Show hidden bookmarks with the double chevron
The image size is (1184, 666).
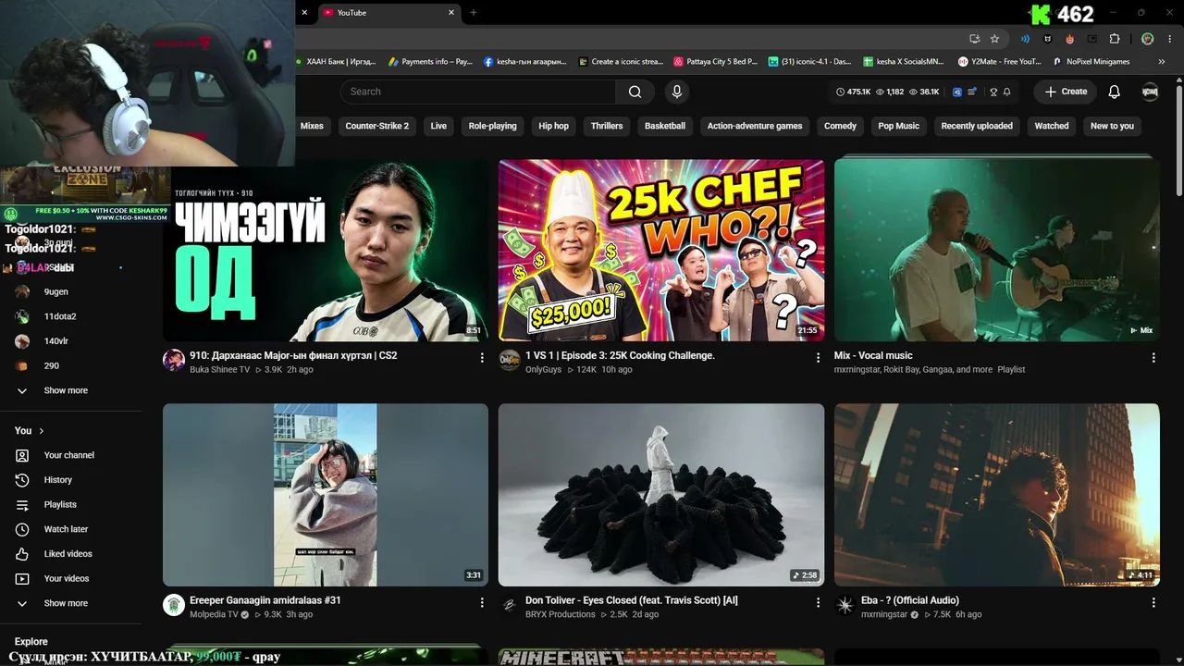coord(1161,62)
